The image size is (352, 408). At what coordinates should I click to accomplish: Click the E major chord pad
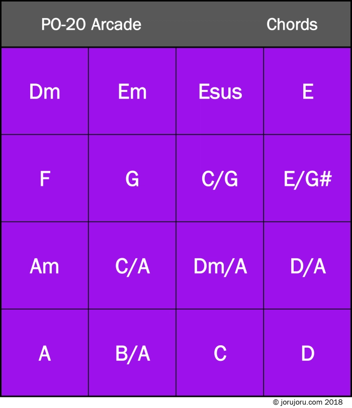click(x=308, y=91)
